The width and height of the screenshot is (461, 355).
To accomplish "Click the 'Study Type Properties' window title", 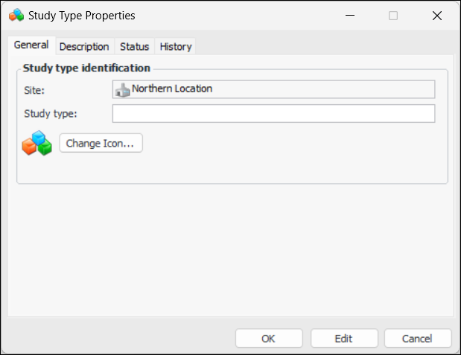I will click(82, 15).
